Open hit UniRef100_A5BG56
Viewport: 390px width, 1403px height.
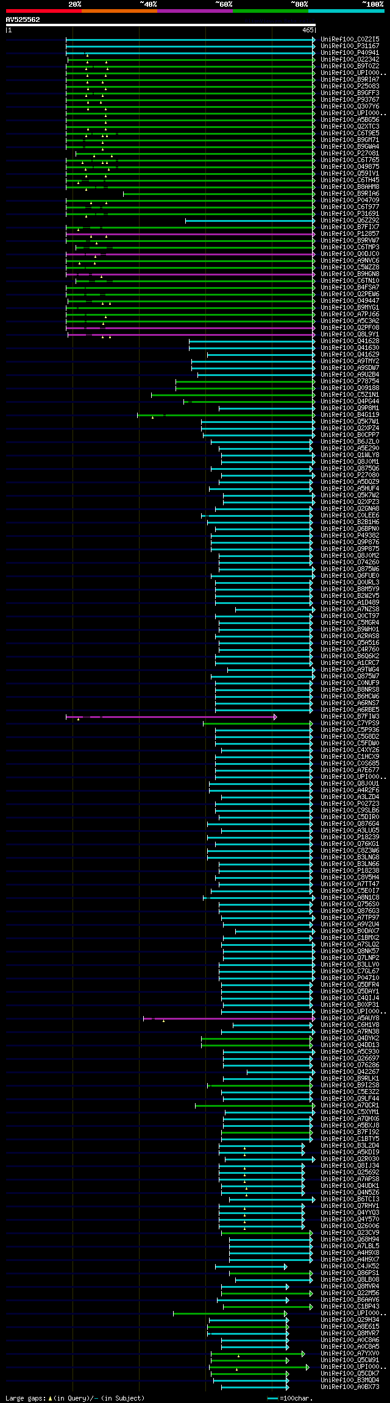point(350,120)
